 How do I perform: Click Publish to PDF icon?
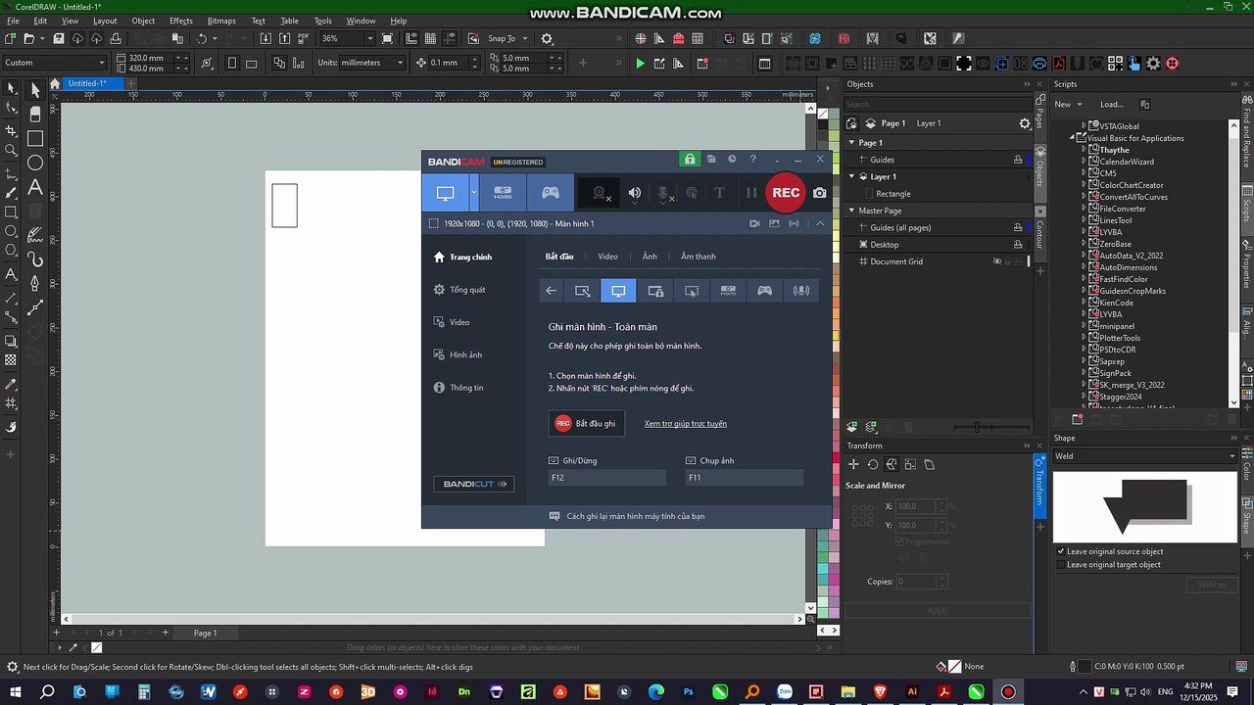click(303, 38)
